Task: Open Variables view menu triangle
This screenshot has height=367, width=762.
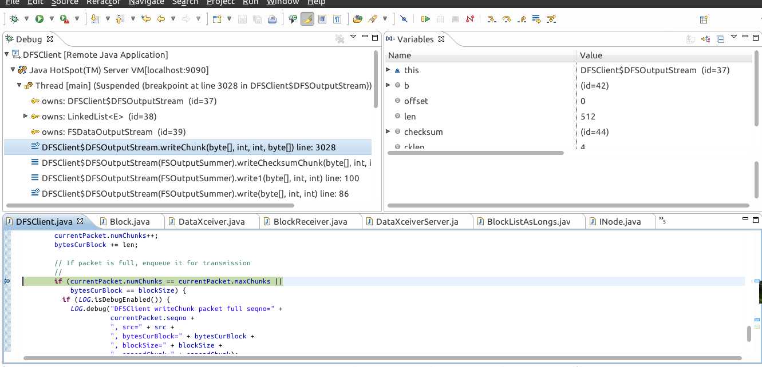Action: tap(733, 37)
